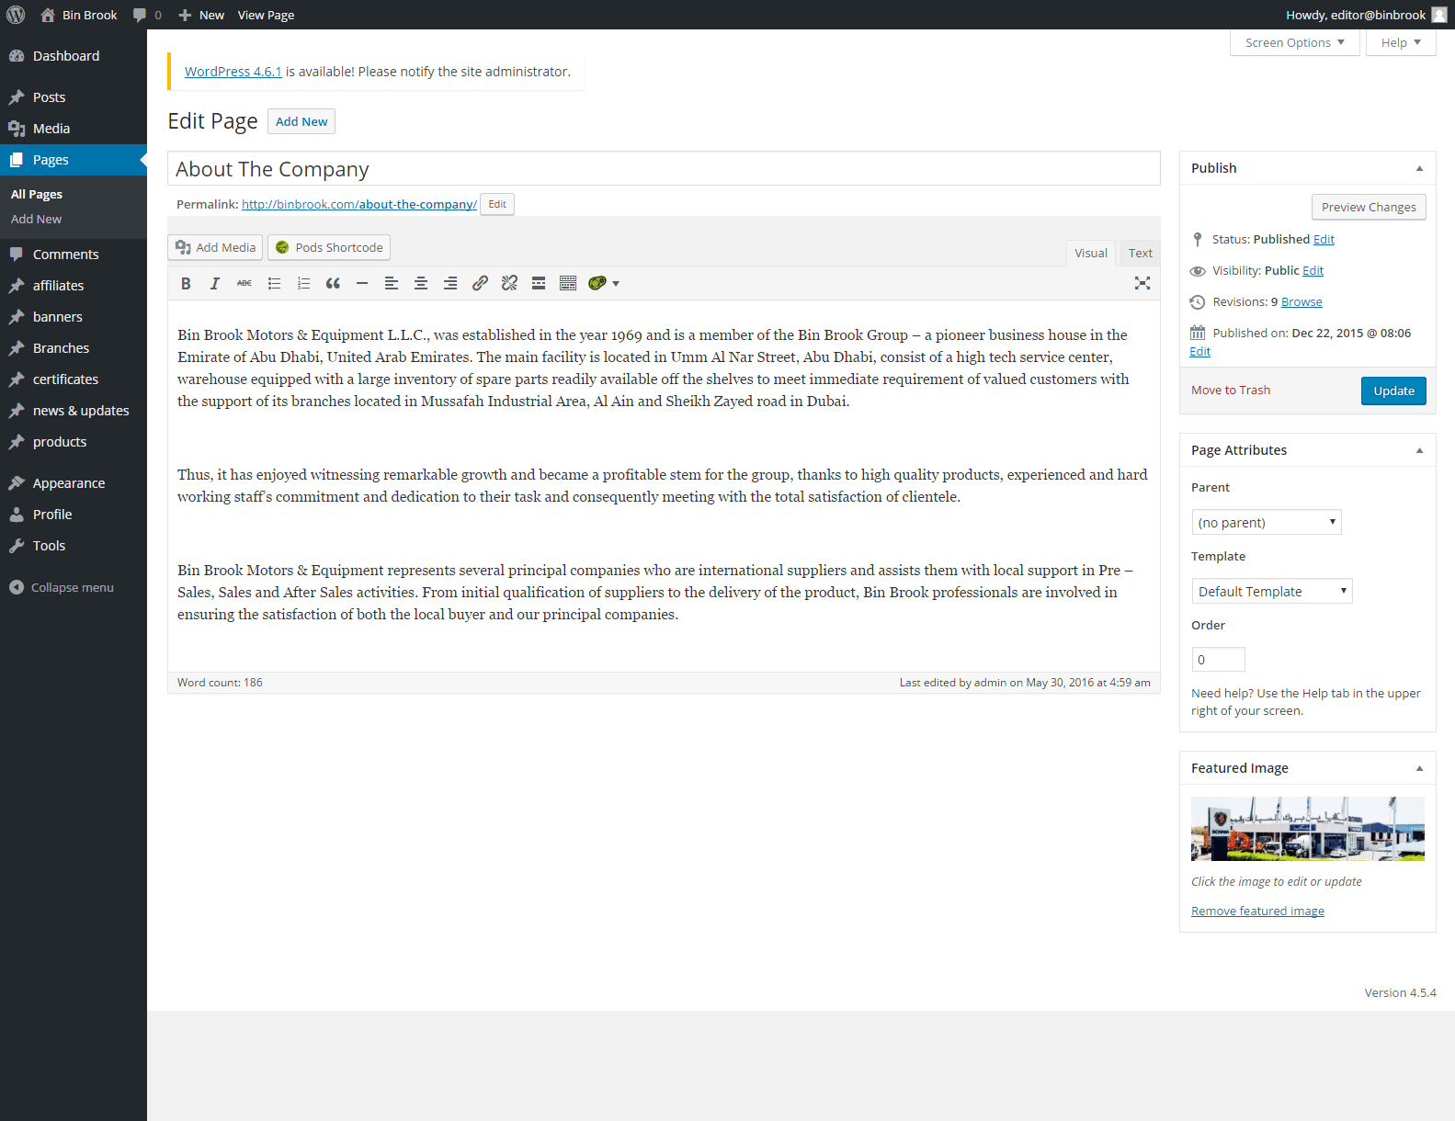Collapse the Featured Image panel
Viewport: 1455px width, 1121px height.
[1419, 768]
